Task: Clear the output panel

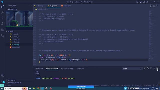Action: click(145, 68)
